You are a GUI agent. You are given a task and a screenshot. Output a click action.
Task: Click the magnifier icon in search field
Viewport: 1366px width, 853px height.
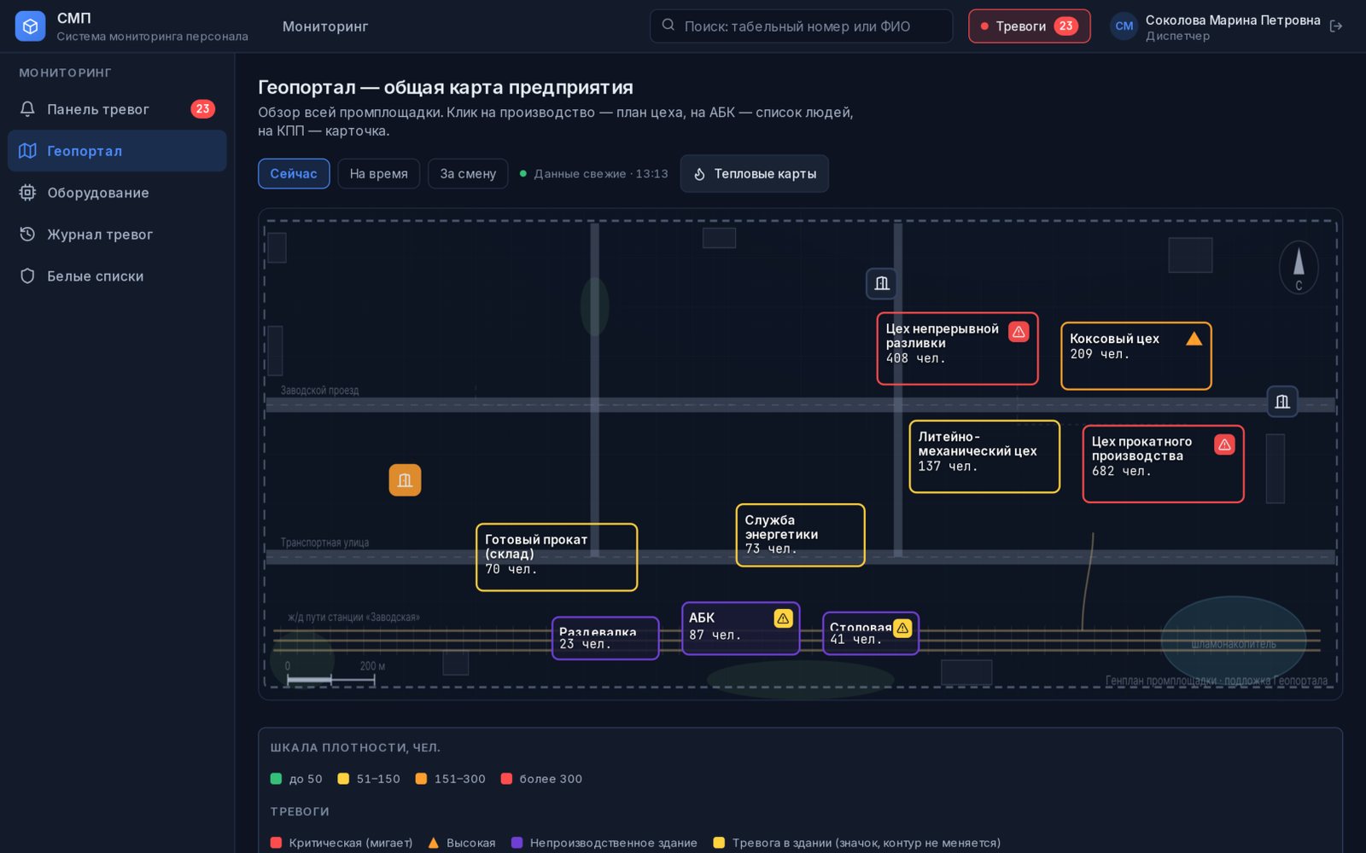[x=668, y=26]
